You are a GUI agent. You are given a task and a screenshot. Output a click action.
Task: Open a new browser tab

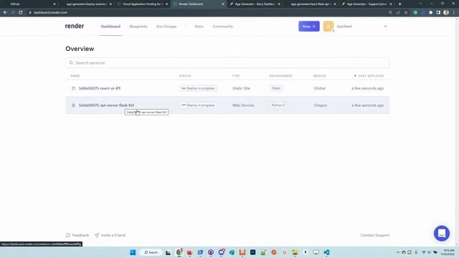tap(400, 4)
